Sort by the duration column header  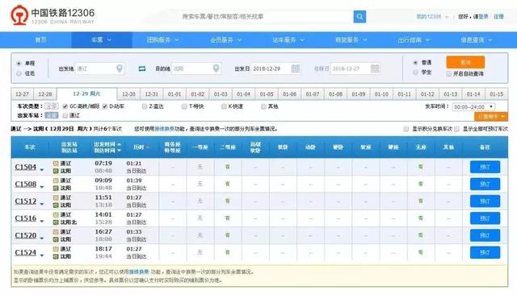point(141,147)
